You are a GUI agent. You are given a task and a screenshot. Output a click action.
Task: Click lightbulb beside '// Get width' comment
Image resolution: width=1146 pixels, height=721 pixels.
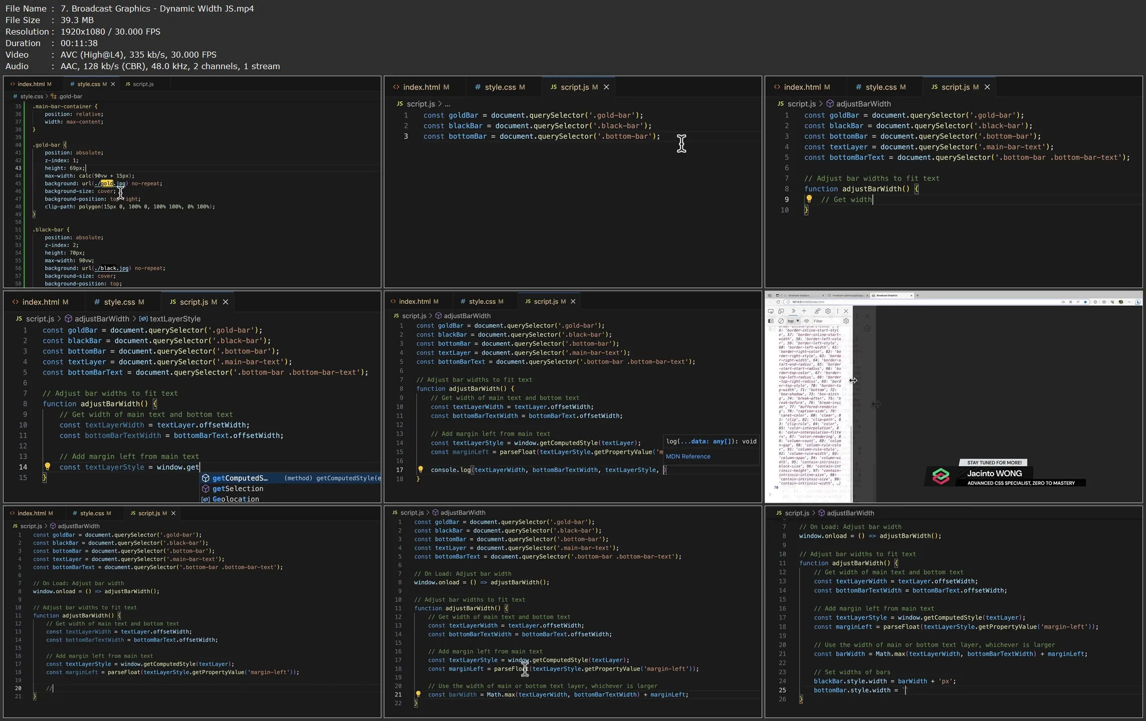point(809,199)
